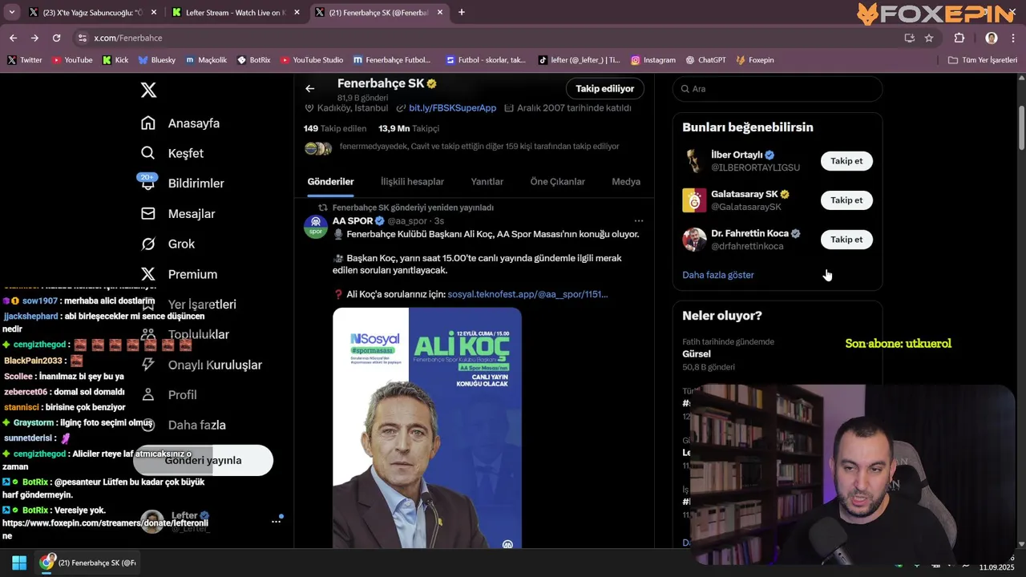The width and height of the screenshot is (1026, 577).
Task: Close the Lefter Stream browser tab
Action: coord(297,12)
